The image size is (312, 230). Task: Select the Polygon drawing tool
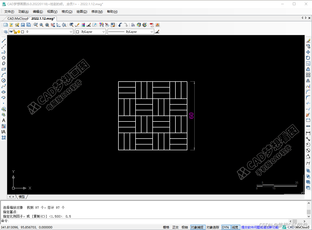coord(4,58)
